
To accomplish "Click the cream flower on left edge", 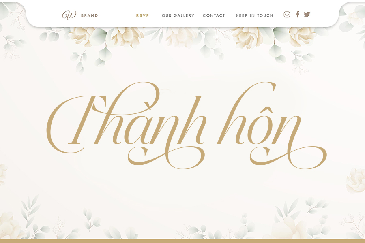I will pyautogui.click(x=3, y=174).
